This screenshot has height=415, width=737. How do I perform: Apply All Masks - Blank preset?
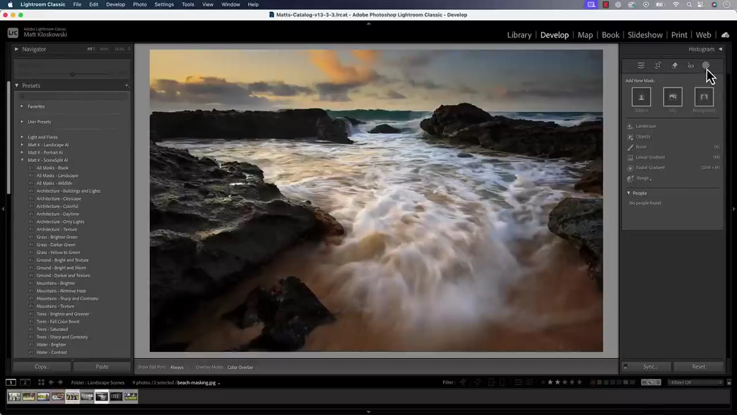[52, 168]
